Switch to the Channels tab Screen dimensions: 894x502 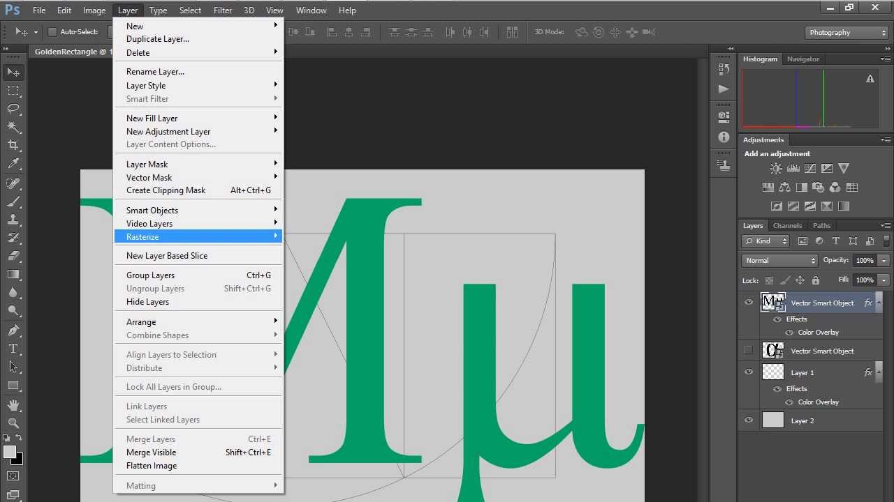[787, 225]
